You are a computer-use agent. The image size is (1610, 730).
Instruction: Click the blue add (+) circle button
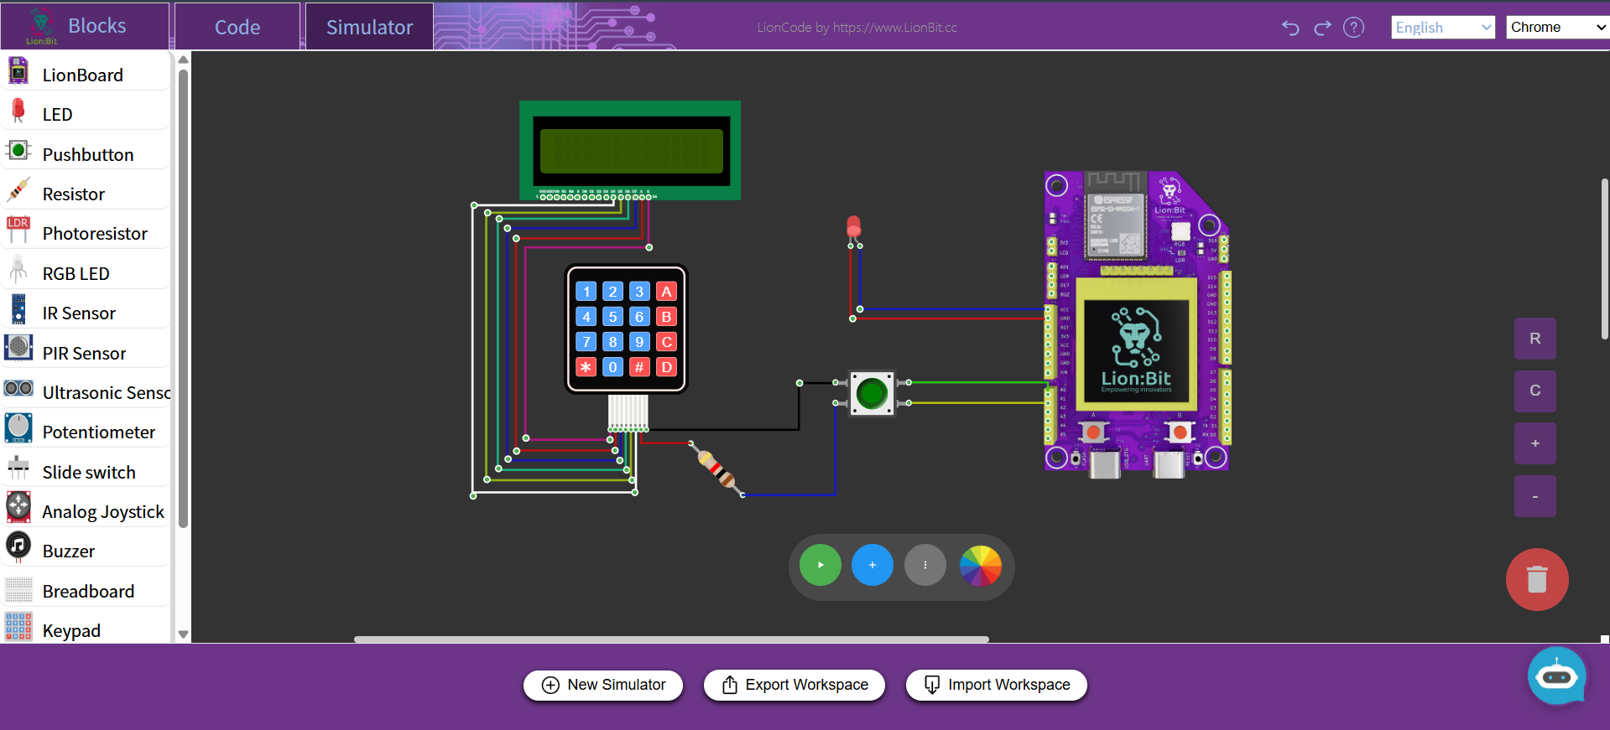tap(872, 566)
